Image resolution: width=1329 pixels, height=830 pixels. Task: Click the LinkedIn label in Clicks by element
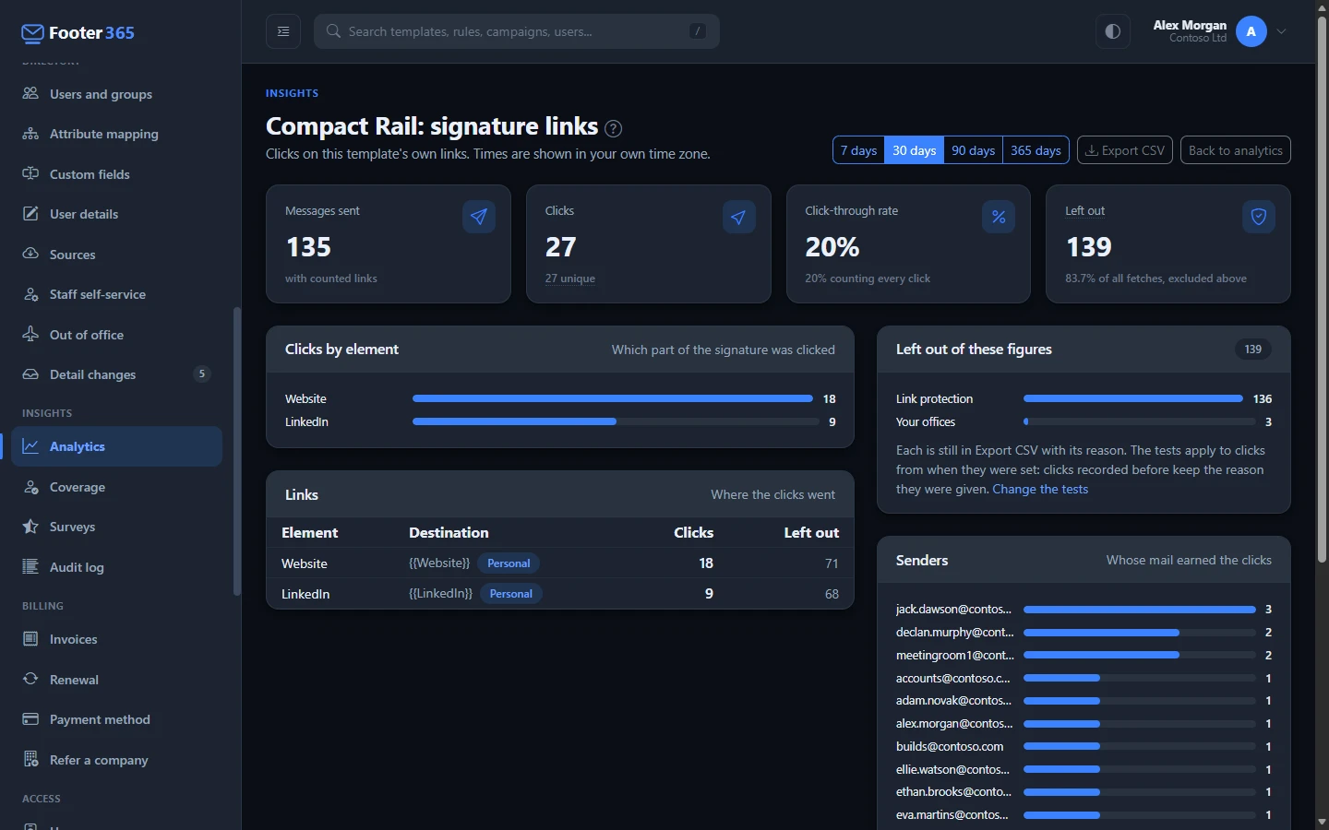coord(306,422)
